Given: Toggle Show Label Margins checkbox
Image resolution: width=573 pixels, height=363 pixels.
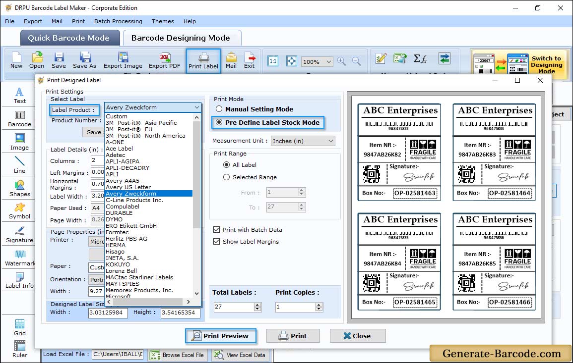Looking at the screenshot, I should [x=216, y=241].
